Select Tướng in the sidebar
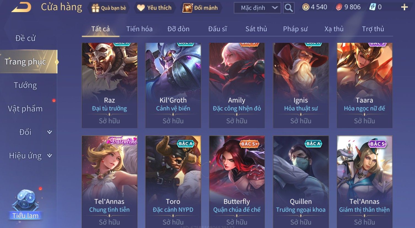Viewport: 415px width, 228px height. 25,85
